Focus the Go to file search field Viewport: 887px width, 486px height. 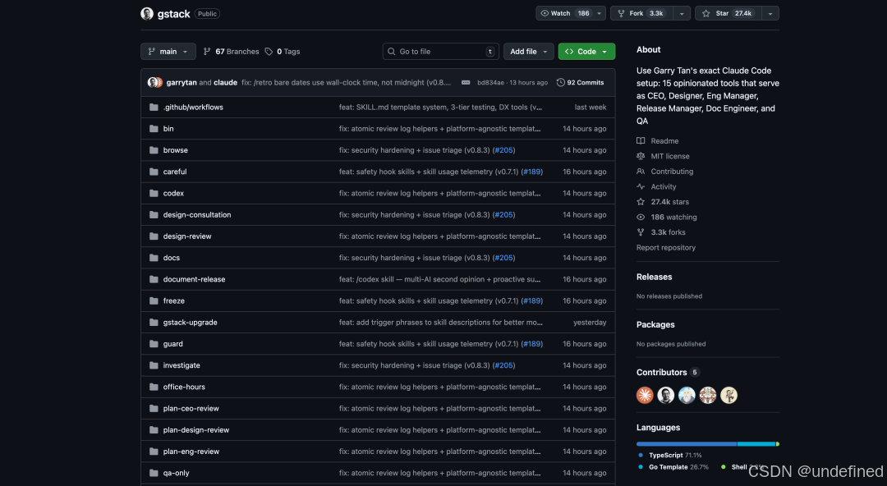[x=441, y=52]
